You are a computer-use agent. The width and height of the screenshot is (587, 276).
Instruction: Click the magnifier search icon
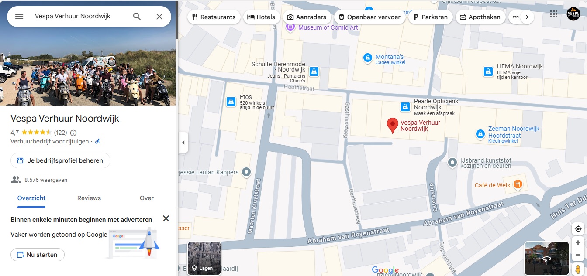click(137, 17)
